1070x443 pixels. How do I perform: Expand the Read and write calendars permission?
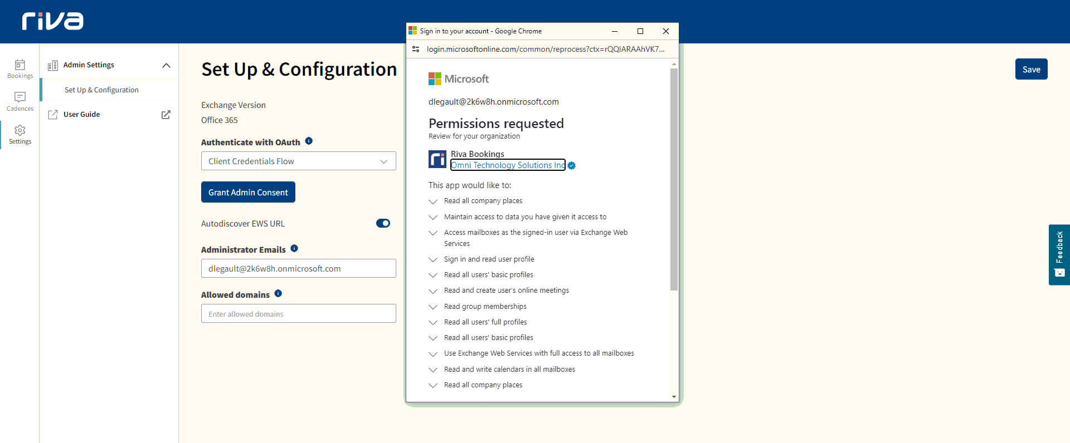coord(433,370)
